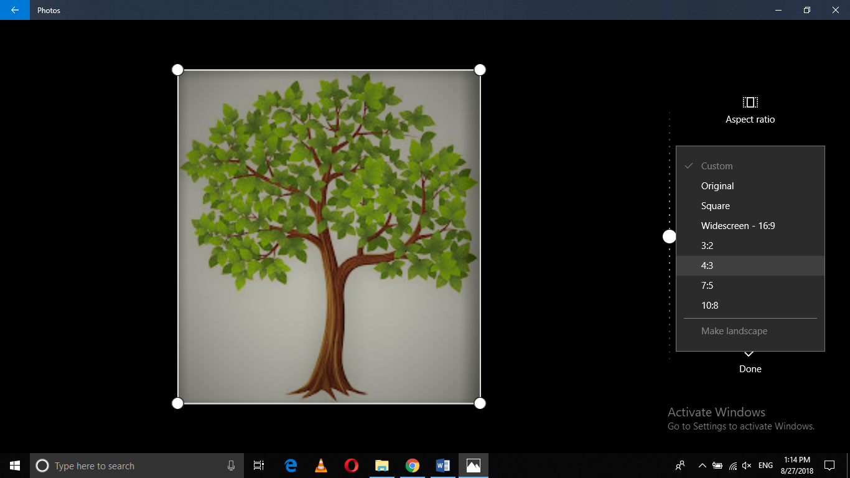Screen dimensions: 850x478
Task: Enable the Widescreen 16:9 aspect ratio
Action: (737, 225)
